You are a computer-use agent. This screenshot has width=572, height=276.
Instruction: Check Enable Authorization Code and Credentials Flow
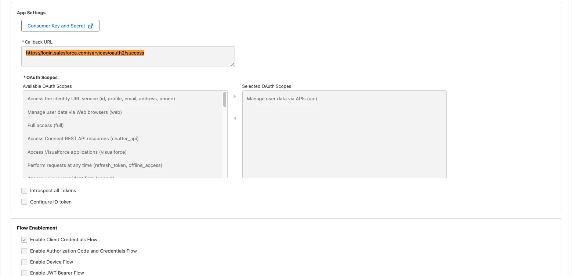24,251
